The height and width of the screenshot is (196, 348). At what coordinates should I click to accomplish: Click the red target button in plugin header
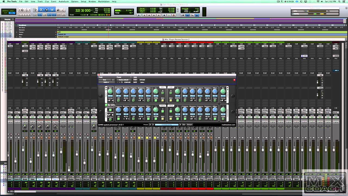234,80
